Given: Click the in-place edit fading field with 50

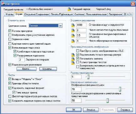Looking at the screenshot, I should 76,100.
